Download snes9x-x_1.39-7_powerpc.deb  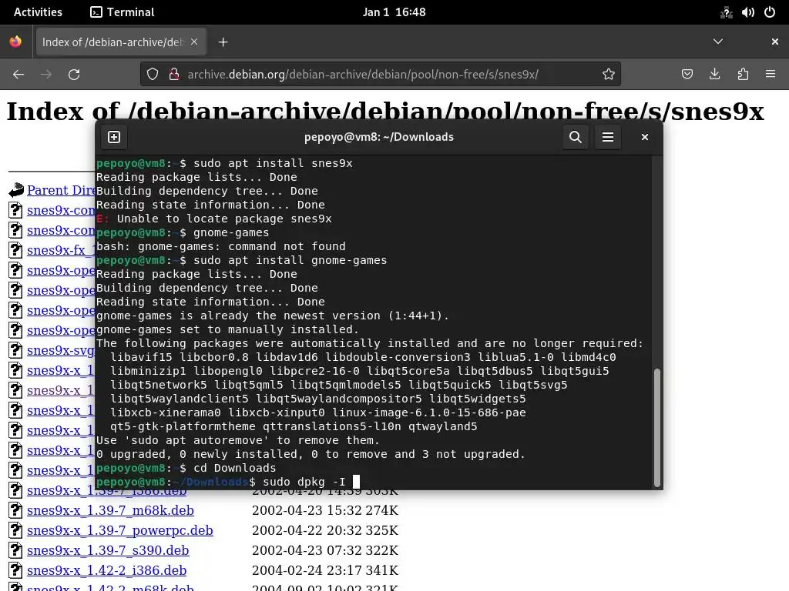tap(119, 530)
